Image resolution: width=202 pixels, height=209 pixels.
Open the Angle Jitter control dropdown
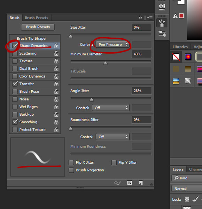click(111, 108)
